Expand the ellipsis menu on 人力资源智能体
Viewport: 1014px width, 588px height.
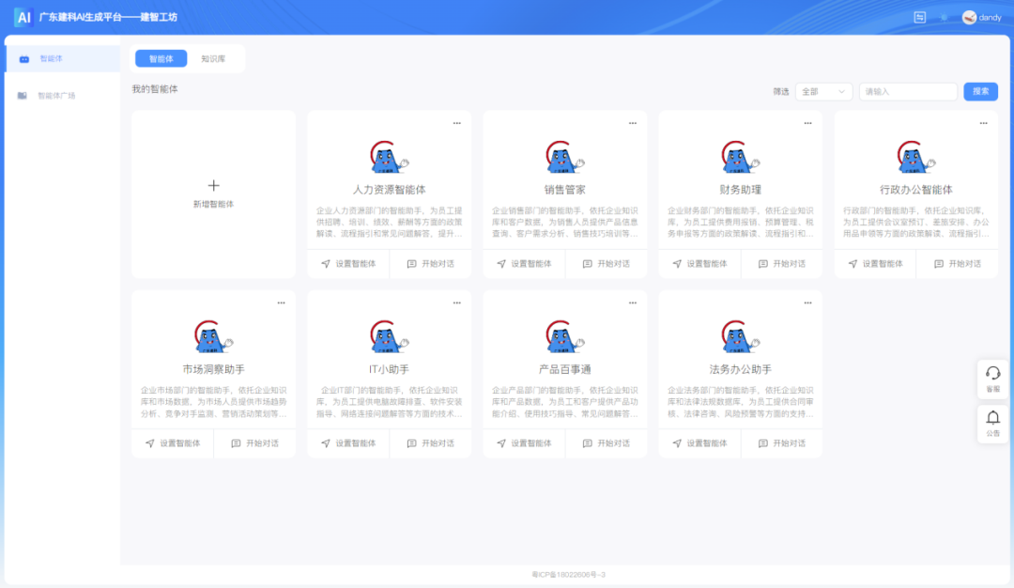(456, 122)
